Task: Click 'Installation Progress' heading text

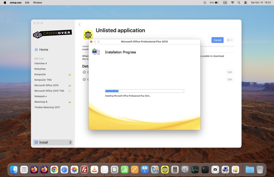Action: tap(121, 52)
